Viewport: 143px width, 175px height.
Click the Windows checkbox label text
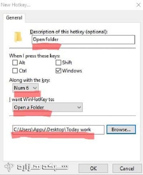tap(72, 71)
